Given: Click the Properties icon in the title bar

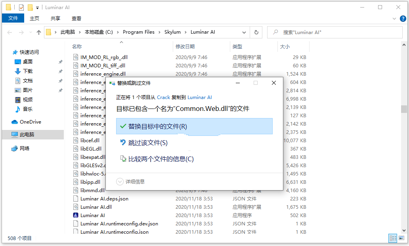Looking at the screenshot, I should 21,8.
